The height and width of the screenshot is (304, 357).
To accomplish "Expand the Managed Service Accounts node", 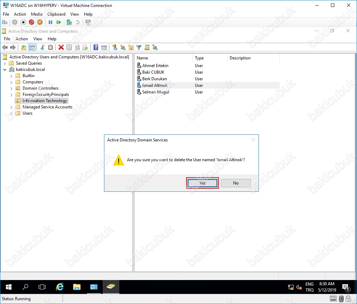I will (x=11, y=107).
